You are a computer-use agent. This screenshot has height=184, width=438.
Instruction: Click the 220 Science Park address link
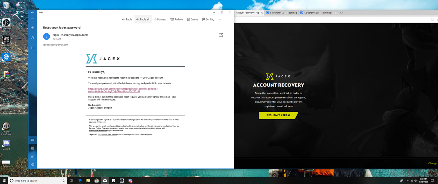(107, 135)
